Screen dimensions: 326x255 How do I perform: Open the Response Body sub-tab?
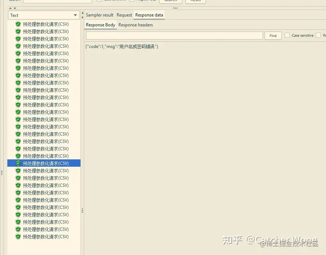point(100,25)
